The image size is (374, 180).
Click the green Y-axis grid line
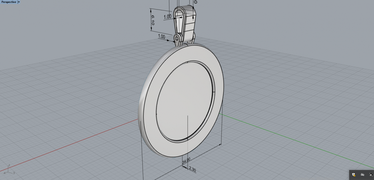280,137
